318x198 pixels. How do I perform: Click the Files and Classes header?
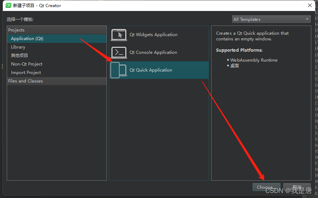pyautogui.click(x=57, y=81)
